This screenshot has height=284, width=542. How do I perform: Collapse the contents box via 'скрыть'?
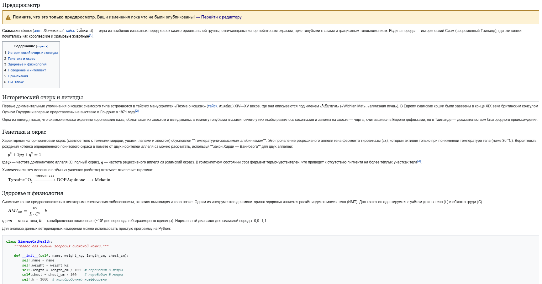(42, 46)
